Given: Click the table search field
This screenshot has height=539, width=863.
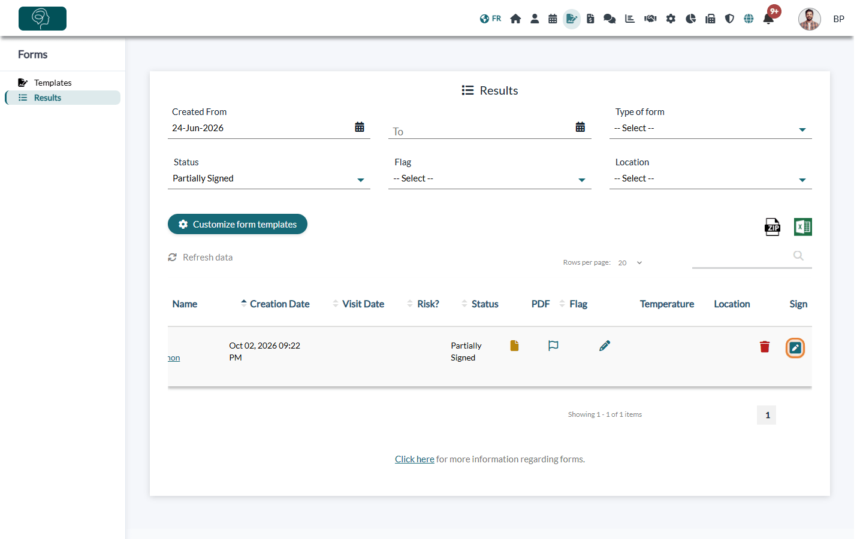Looking at the screenshot, I should 752,256.
